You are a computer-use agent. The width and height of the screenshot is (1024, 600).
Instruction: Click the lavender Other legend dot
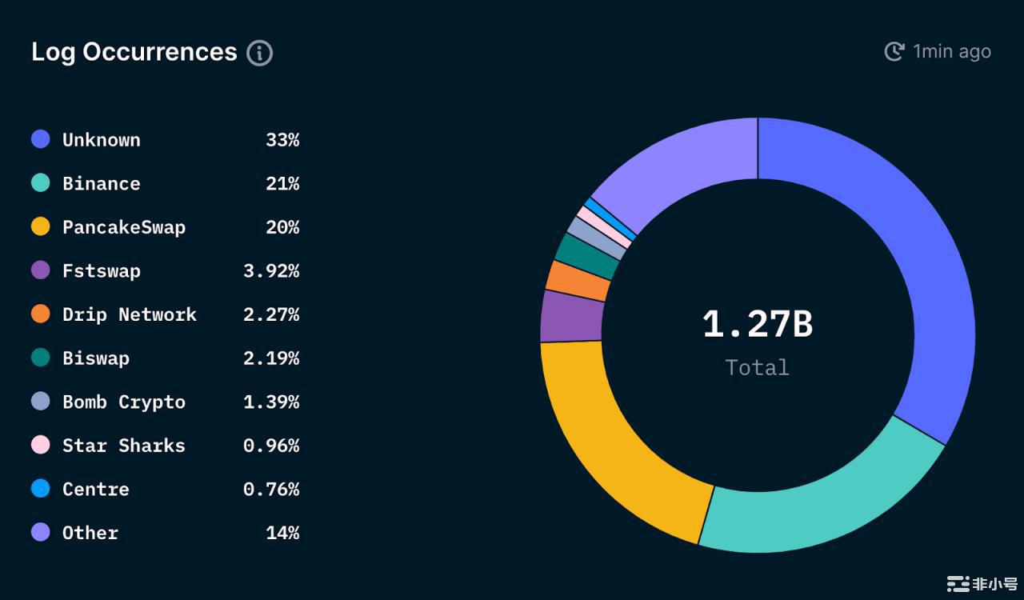tap(41, 532)
